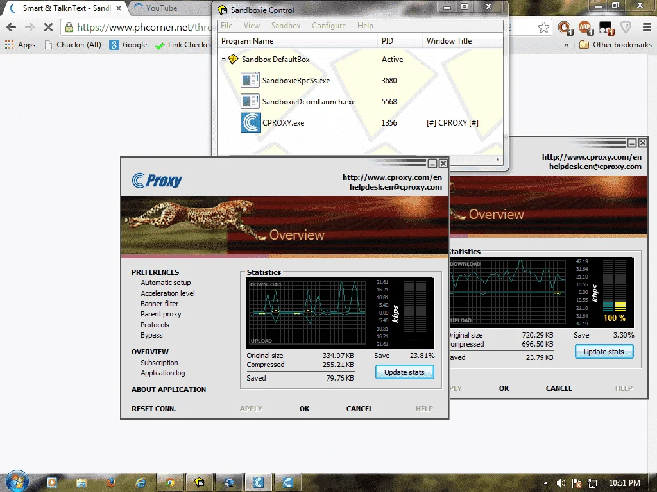Click the Window Title column header
The width and height of the screenshot is (657, 492).
[463, 40]
